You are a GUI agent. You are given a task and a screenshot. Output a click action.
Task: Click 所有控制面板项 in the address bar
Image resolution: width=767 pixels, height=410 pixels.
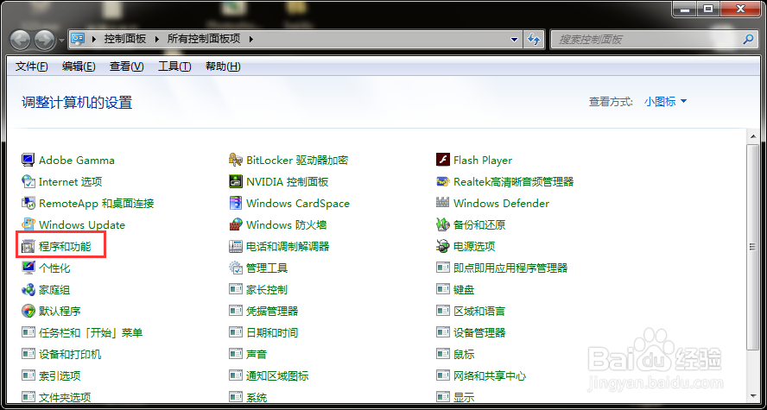coord(204,39)
